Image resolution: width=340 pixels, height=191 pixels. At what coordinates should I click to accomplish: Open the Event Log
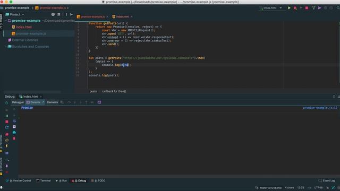pos(327,181)
